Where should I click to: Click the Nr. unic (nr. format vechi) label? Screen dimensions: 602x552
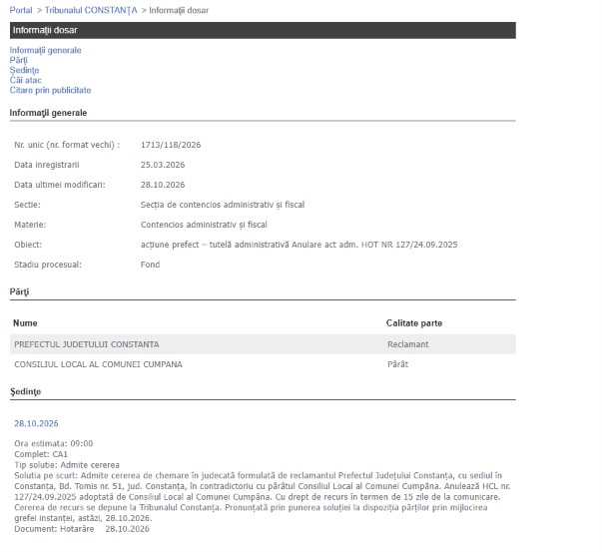coord(67,145)
